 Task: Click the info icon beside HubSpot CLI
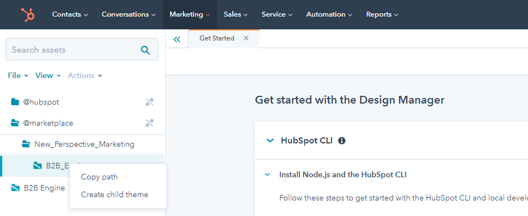pos(342,141)
